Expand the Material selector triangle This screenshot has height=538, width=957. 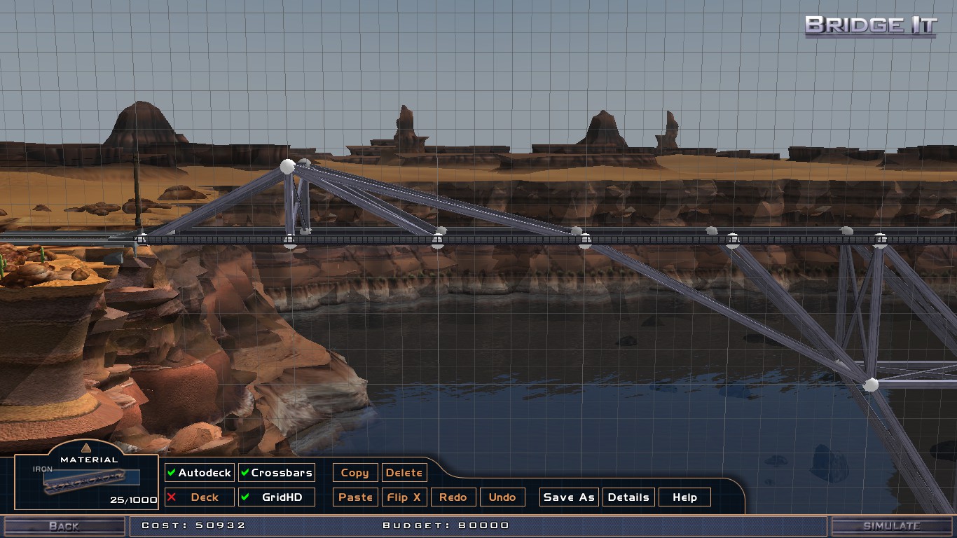(85, 448)
